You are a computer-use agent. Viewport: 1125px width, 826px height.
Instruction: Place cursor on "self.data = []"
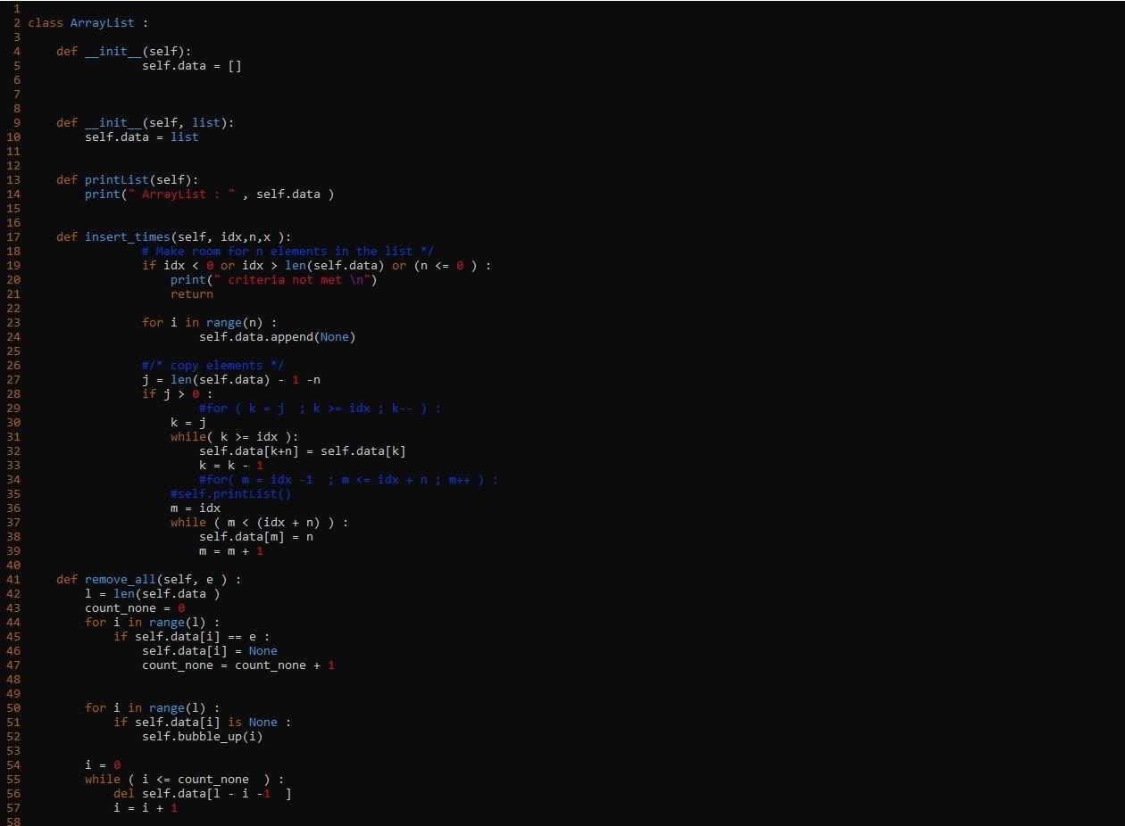click(192, 66)
